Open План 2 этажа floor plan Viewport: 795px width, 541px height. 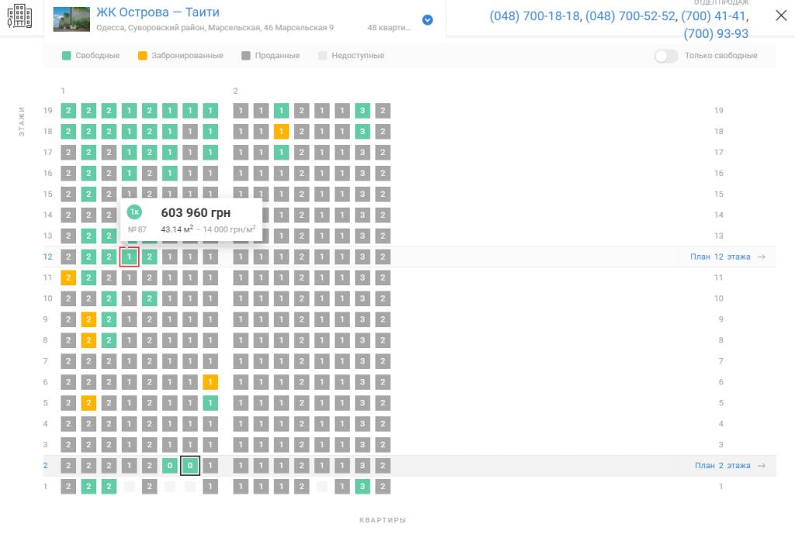click(x=722, y=465)
